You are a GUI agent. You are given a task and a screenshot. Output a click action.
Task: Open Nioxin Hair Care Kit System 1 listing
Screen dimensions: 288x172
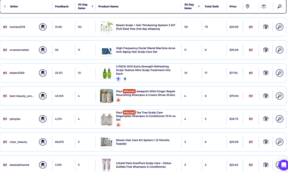click(x=143, y=142)
